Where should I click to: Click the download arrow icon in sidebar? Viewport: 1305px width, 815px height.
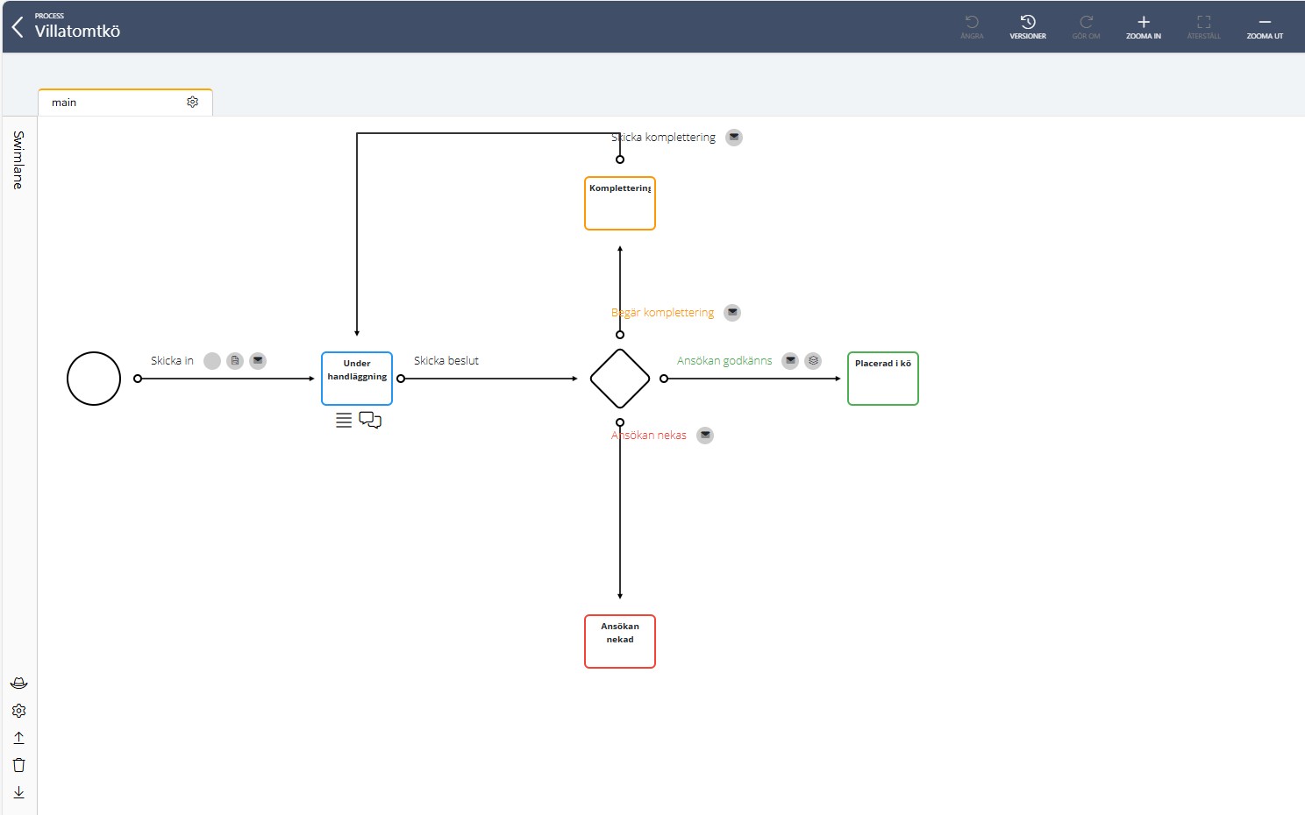[19, 792]
